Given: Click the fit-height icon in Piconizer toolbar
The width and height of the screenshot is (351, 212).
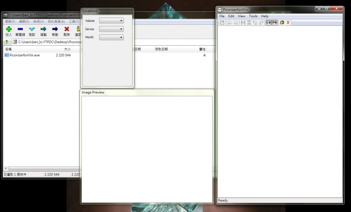Looking at the screenshot, I should [x=249, y=22].
